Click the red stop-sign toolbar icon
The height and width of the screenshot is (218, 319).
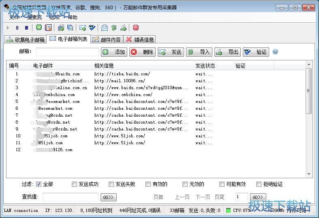(136, 28)
